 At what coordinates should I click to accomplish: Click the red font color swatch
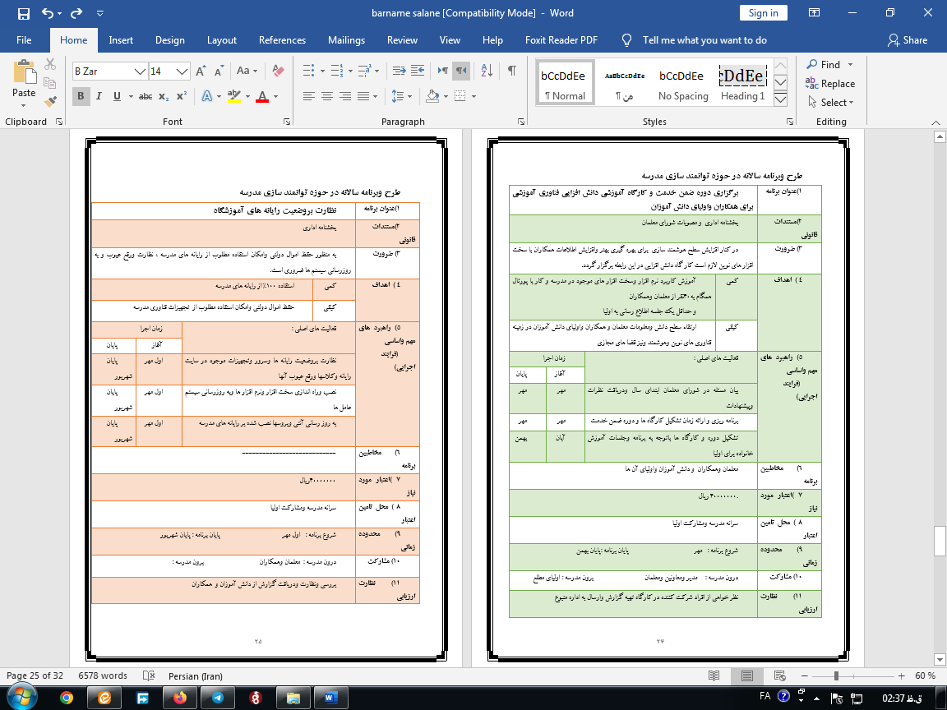coord(262,96)
